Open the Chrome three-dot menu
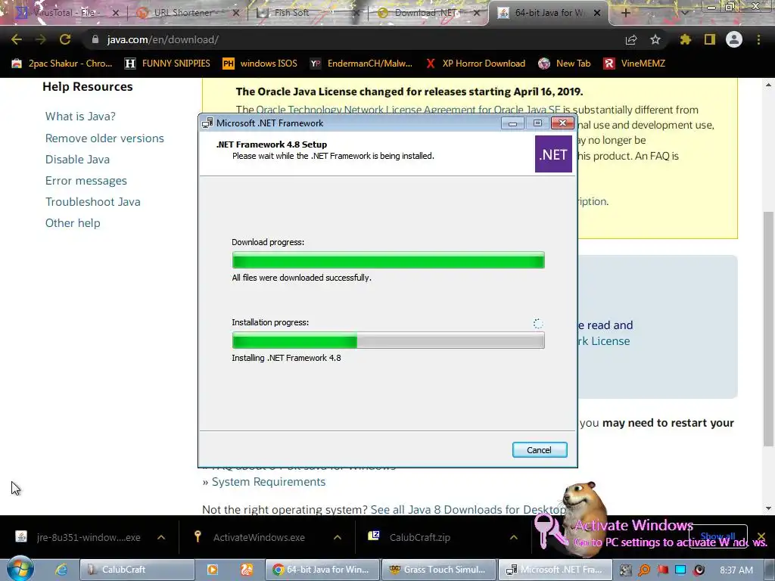This screenshot has height=581, width=775. [x=758, y=39]
